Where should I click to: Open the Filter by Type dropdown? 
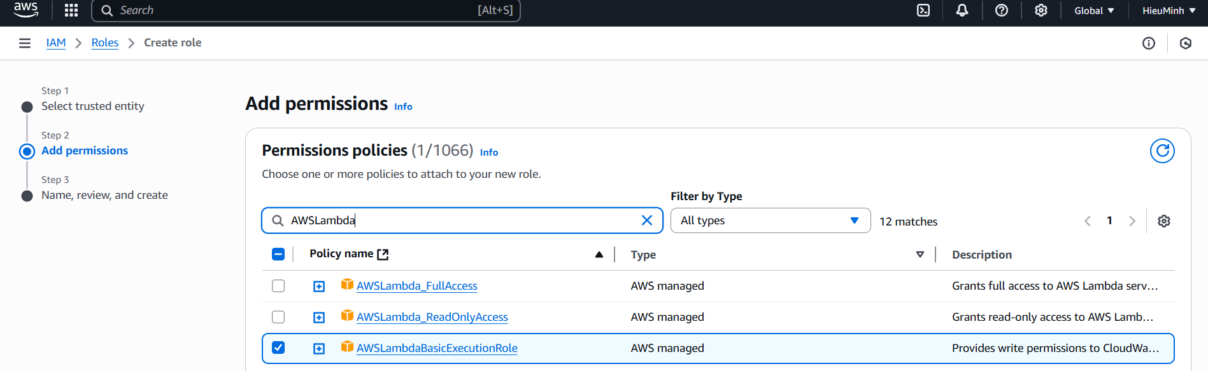[x=771, y=220]
